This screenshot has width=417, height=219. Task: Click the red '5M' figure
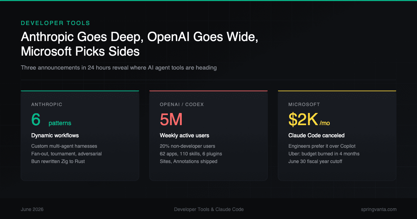171,120
